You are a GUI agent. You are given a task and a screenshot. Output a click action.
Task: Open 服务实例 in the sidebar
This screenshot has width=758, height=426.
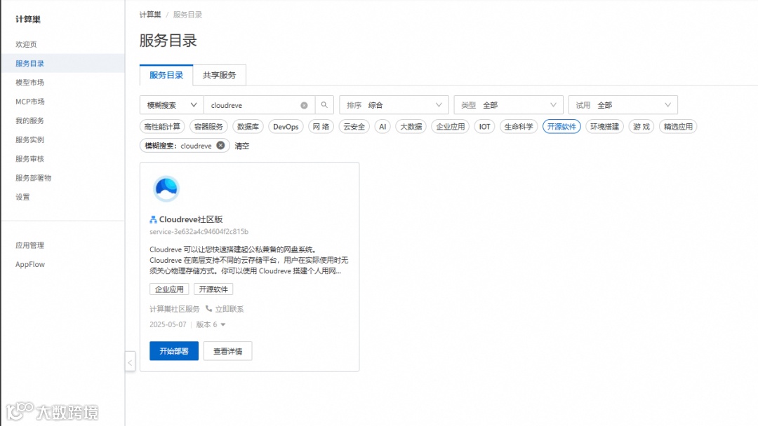(x=30, y=139)
